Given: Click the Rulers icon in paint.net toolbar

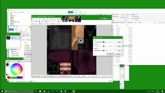Looking at the screenshot, I should coord(60,21).
